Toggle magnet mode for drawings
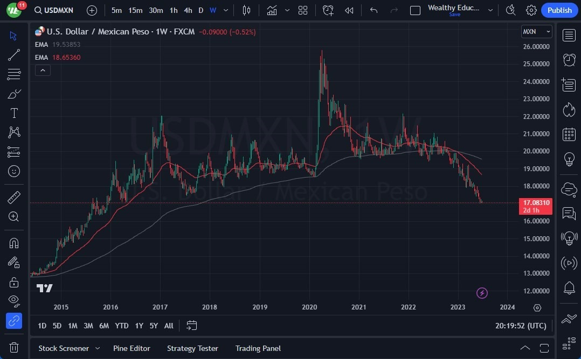 tap(13, 243)
